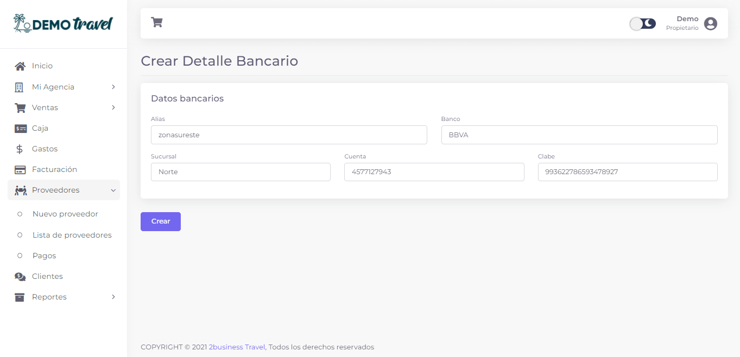Screen dimensions: 740x357
Task: Click the Gastos dollar sign icon
Action: click(20, 149)
